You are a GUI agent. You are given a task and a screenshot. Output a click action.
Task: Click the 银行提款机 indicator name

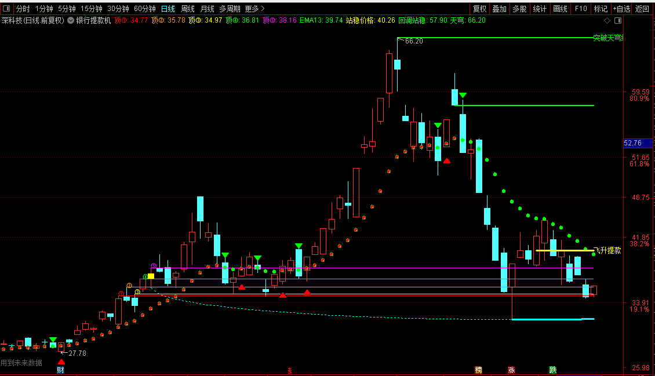click(93, 20)
